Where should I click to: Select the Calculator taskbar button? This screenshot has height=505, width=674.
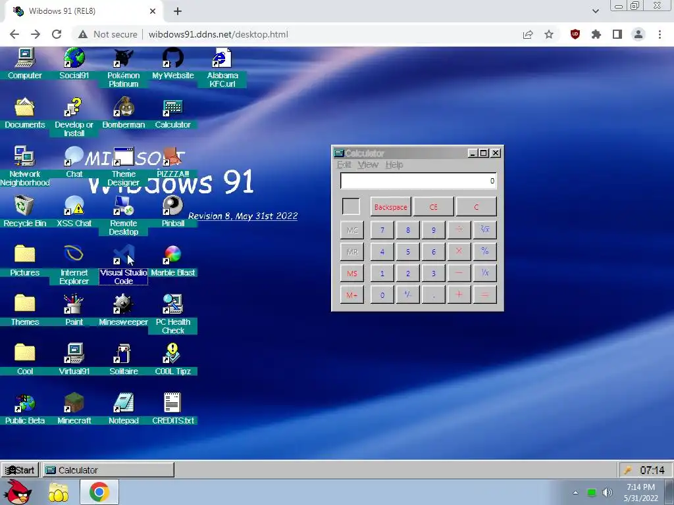(x=108, y=469)
